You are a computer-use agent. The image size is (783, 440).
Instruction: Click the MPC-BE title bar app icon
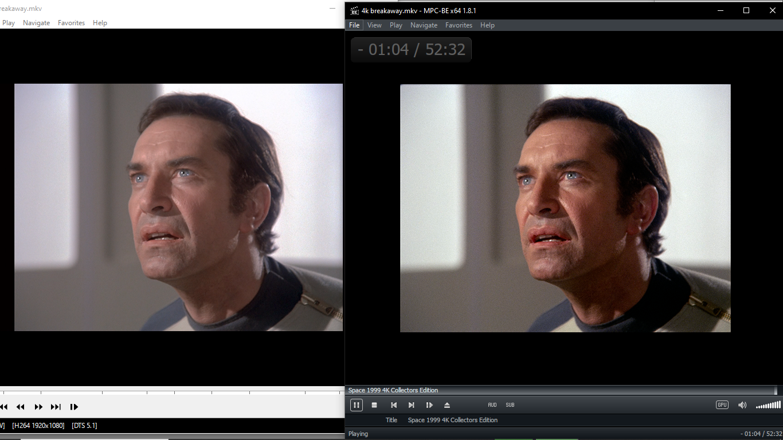tap(354, 10)
